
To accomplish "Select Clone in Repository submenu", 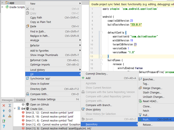I will (x=156, y=106).
